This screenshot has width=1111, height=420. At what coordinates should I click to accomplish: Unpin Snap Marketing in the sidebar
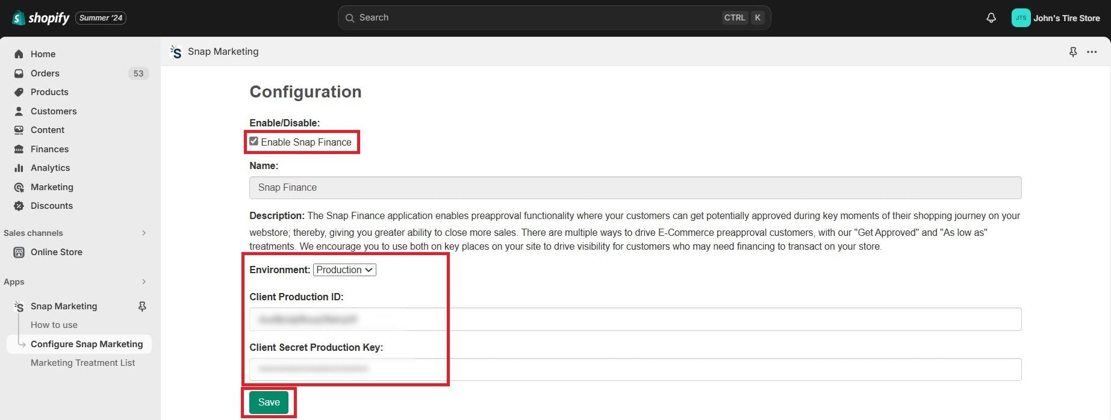142,306
